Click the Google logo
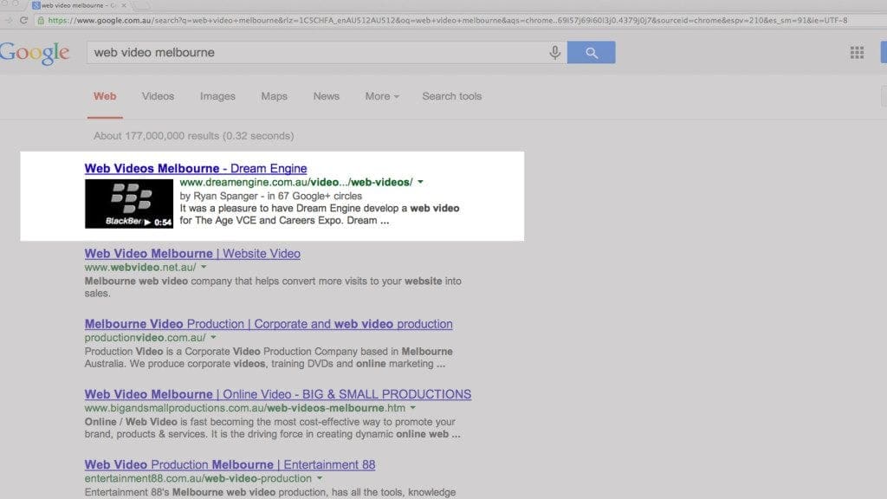887x499 pixels. (x=34, y=53)
